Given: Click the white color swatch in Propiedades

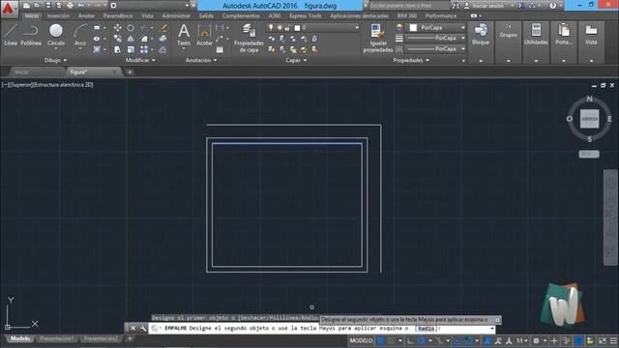Looking at the screenshot, I should pyautogui.click(x=413, y=28).
